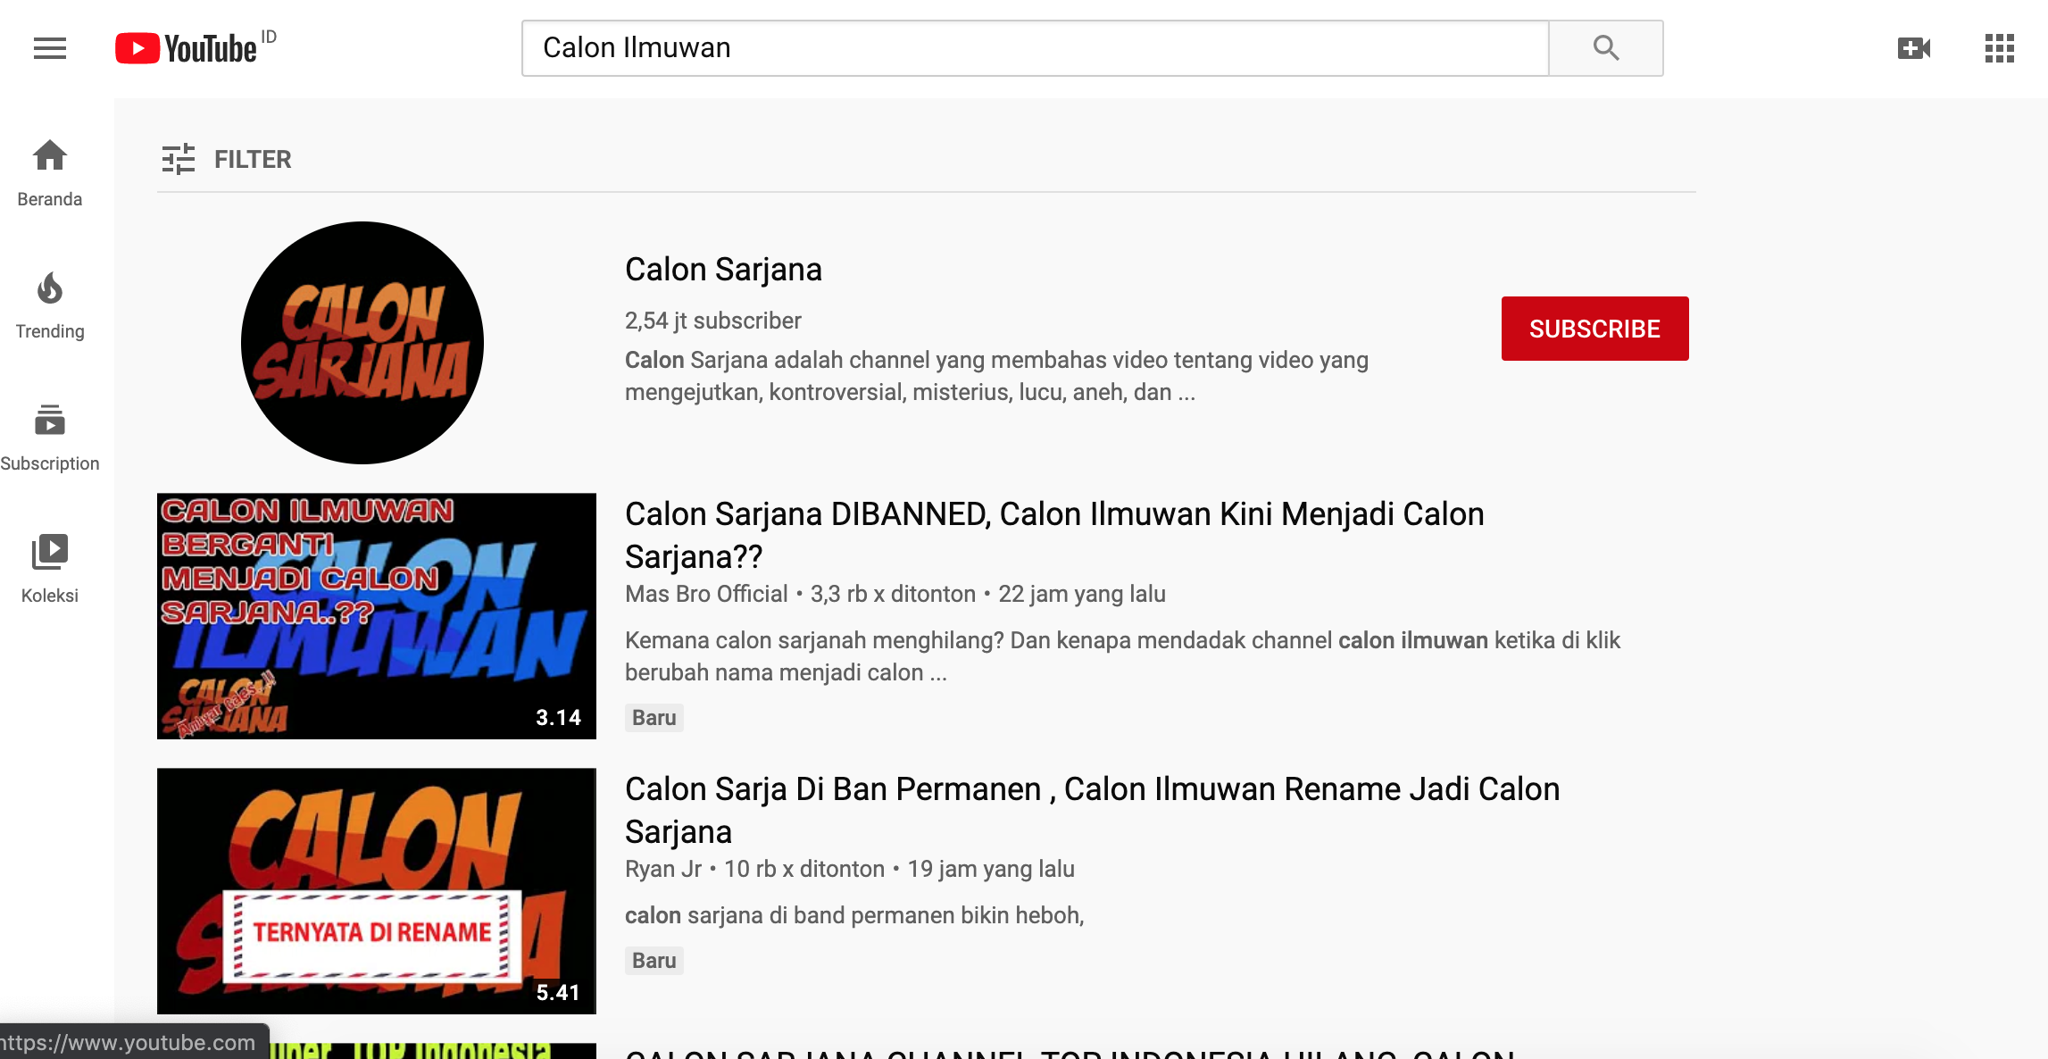Viewport: 2048px width, 1059px height.
Task: Subscribe to Calon Sarjana channel
Action: coord(1594,329)
